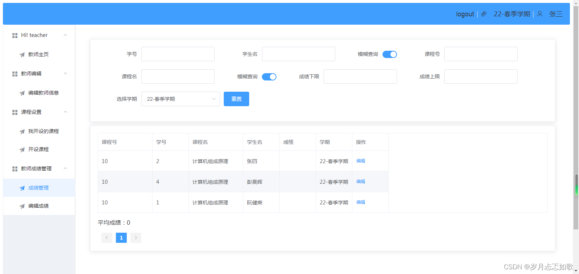
Task: Toggle the 模糊查询 switch beside 课程名
Action: coord(269,77)
